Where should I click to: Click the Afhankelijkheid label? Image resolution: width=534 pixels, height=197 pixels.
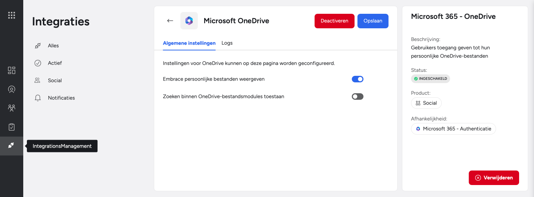coord(429,119)
